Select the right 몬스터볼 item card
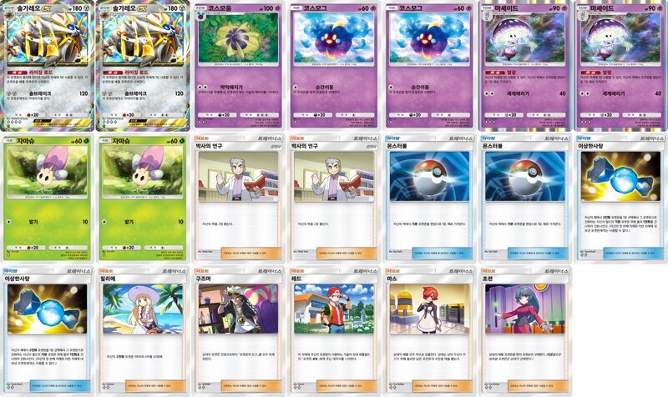The image size is (668, 397). pyautogui.click(x=524, y=198)
